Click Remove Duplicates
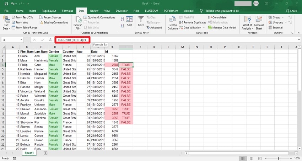 tap(193, 22)
